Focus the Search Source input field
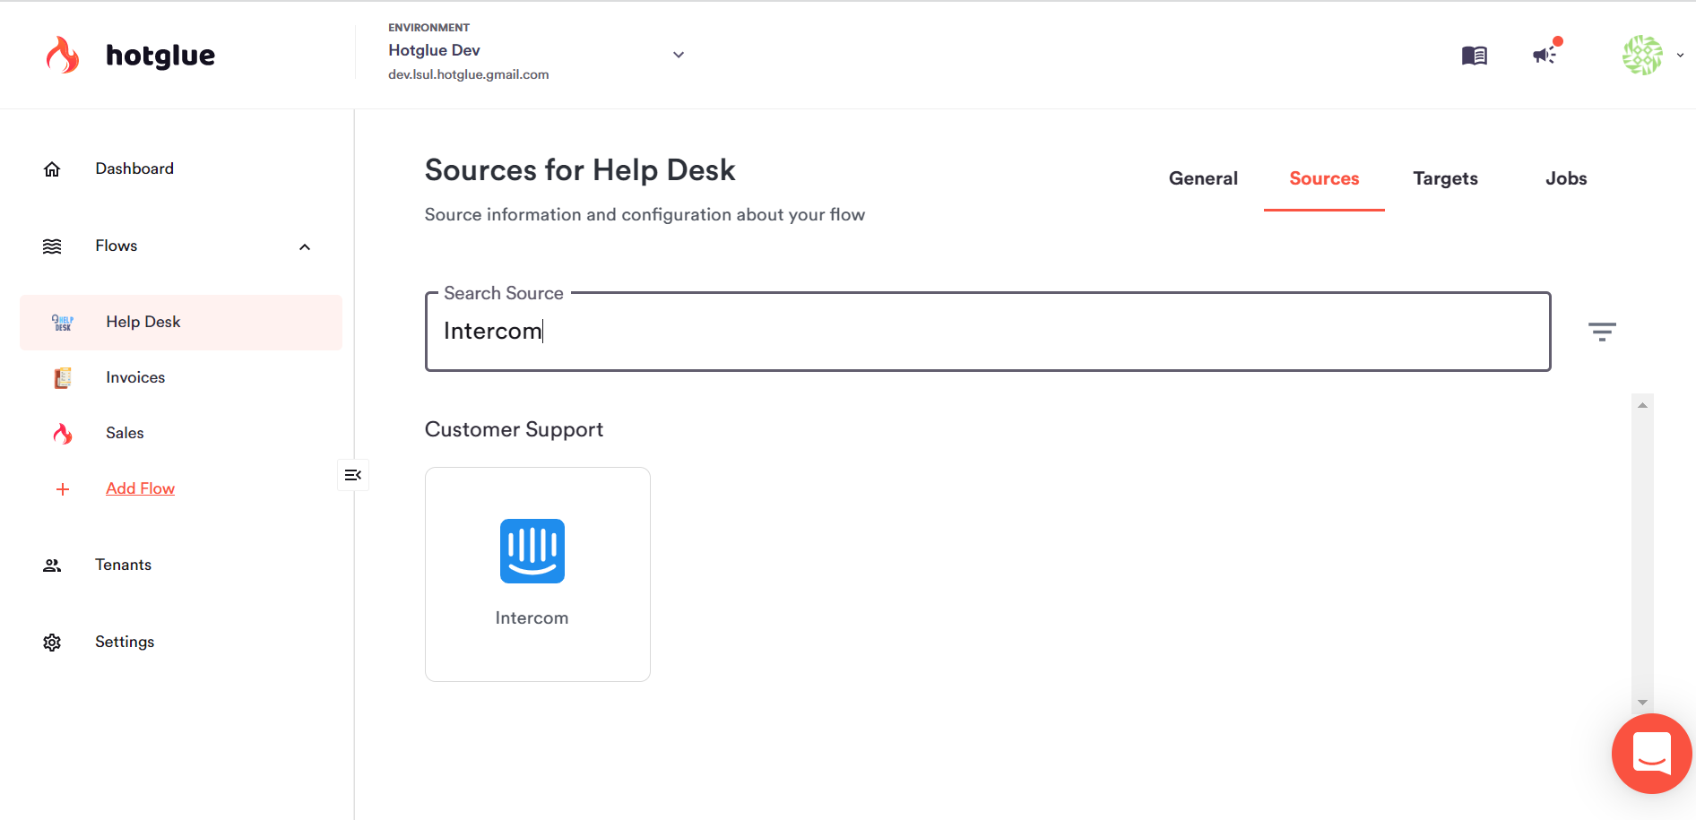The image size is (1696, 820). click(x=988, y=332)
